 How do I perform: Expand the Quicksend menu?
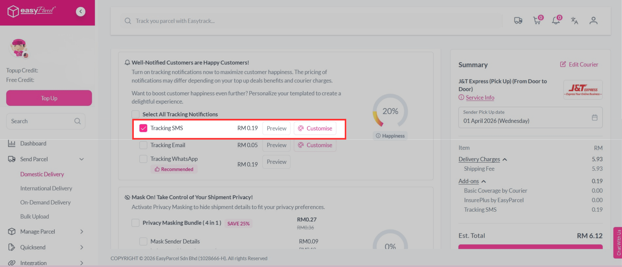pos(82,247)
